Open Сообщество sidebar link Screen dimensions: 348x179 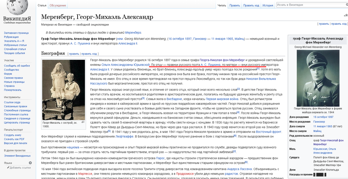11,70
